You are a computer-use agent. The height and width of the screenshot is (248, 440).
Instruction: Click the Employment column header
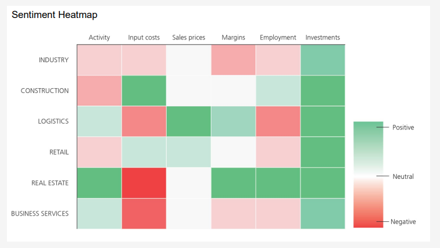tap(278, 38)
